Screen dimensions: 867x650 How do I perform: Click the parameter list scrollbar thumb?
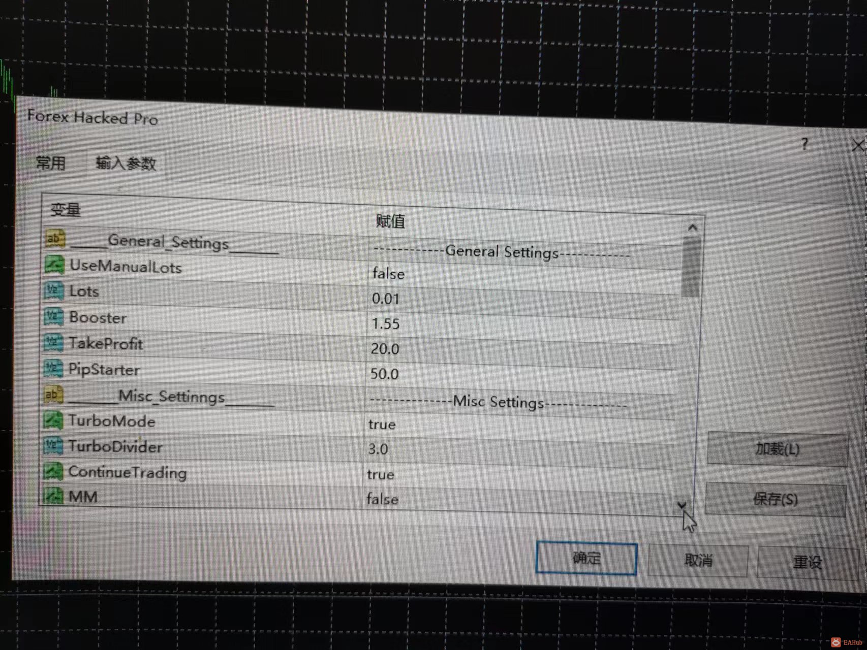point(691,268)
